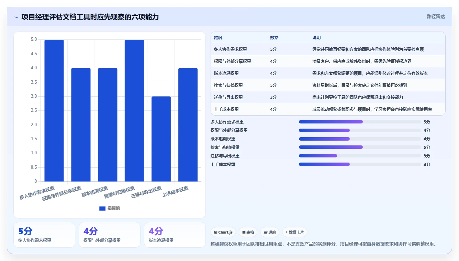Click the 3分 label next to the progress bar
This screenshot has width=459, height=261.
(x=427, y=156)
